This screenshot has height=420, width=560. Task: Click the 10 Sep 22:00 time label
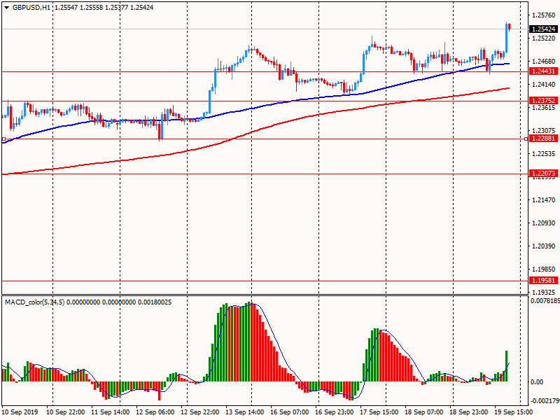pos(66,412)
